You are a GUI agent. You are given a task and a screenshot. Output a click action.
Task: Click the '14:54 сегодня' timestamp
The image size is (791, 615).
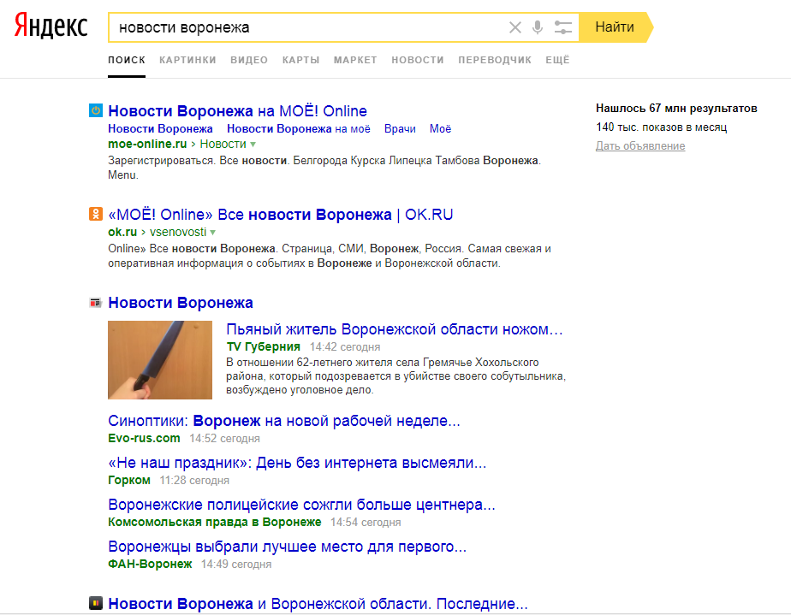(366, 523)
